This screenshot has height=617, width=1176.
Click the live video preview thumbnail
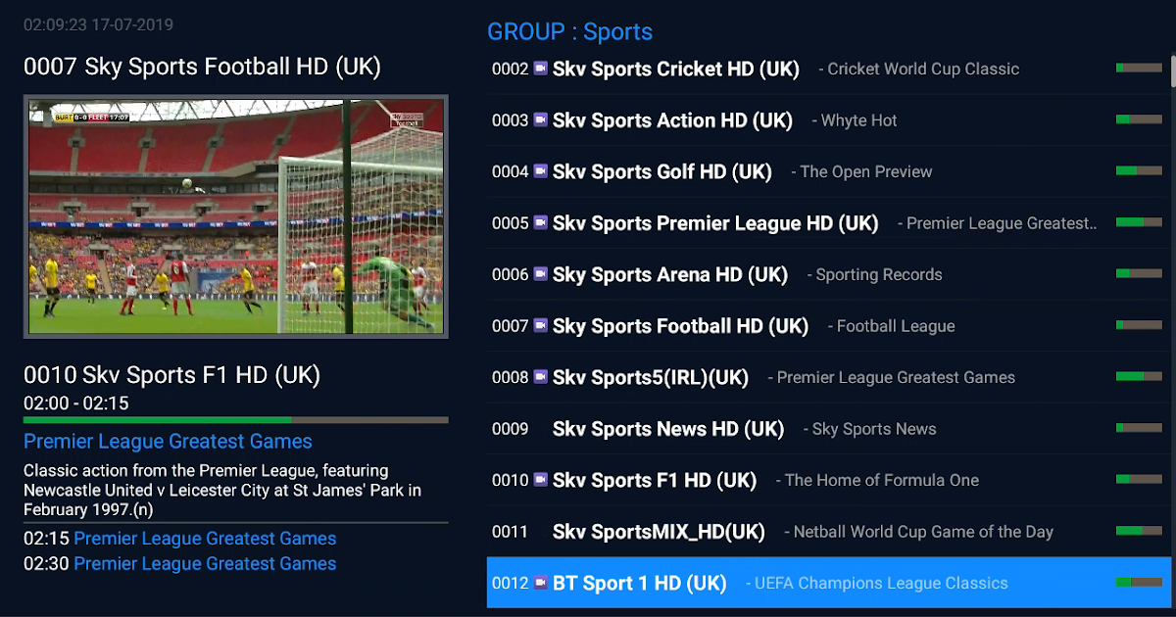[236, 216]
